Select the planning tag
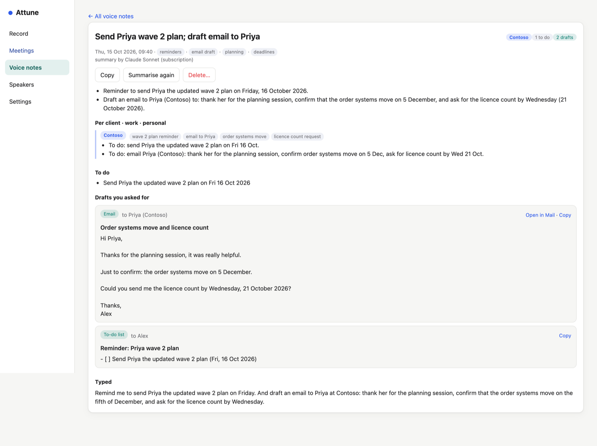This screenshot has width=597, height=446. click(x=234, y=52)
